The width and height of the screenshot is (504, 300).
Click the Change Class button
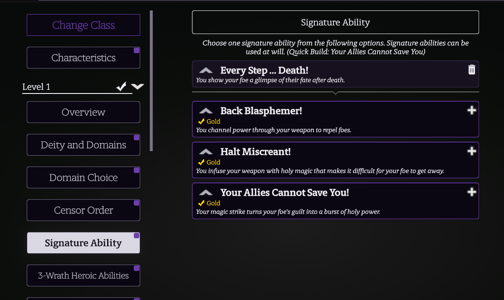(x=83, y=25)
